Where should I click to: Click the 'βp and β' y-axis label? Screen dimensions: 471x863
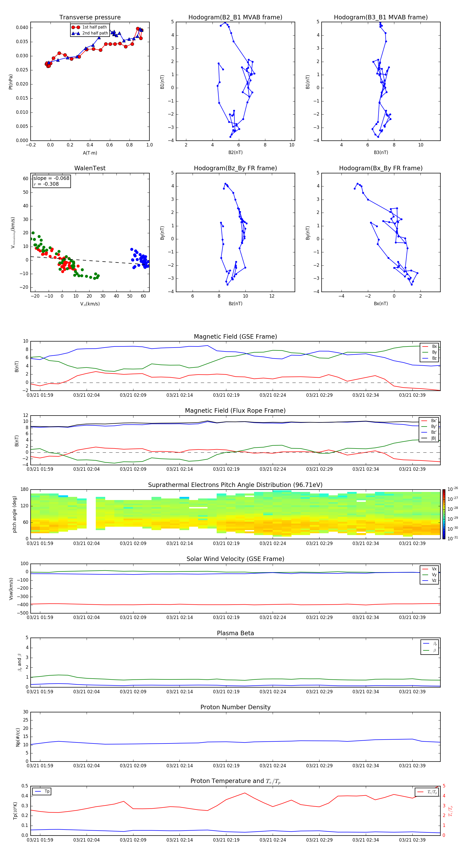19,662
